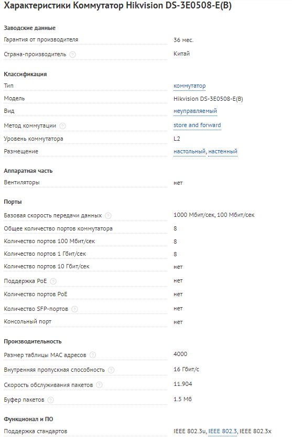The height and width of the screenshot is (440, 292).
Task: Open help icon beside Метод коммутации
Action: (x=62, y=126)
